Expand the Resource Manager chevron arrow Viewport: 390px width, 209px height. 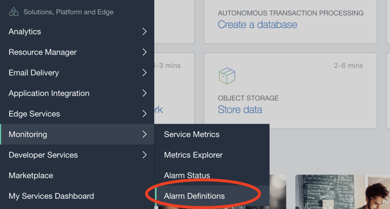pos(144,52)
